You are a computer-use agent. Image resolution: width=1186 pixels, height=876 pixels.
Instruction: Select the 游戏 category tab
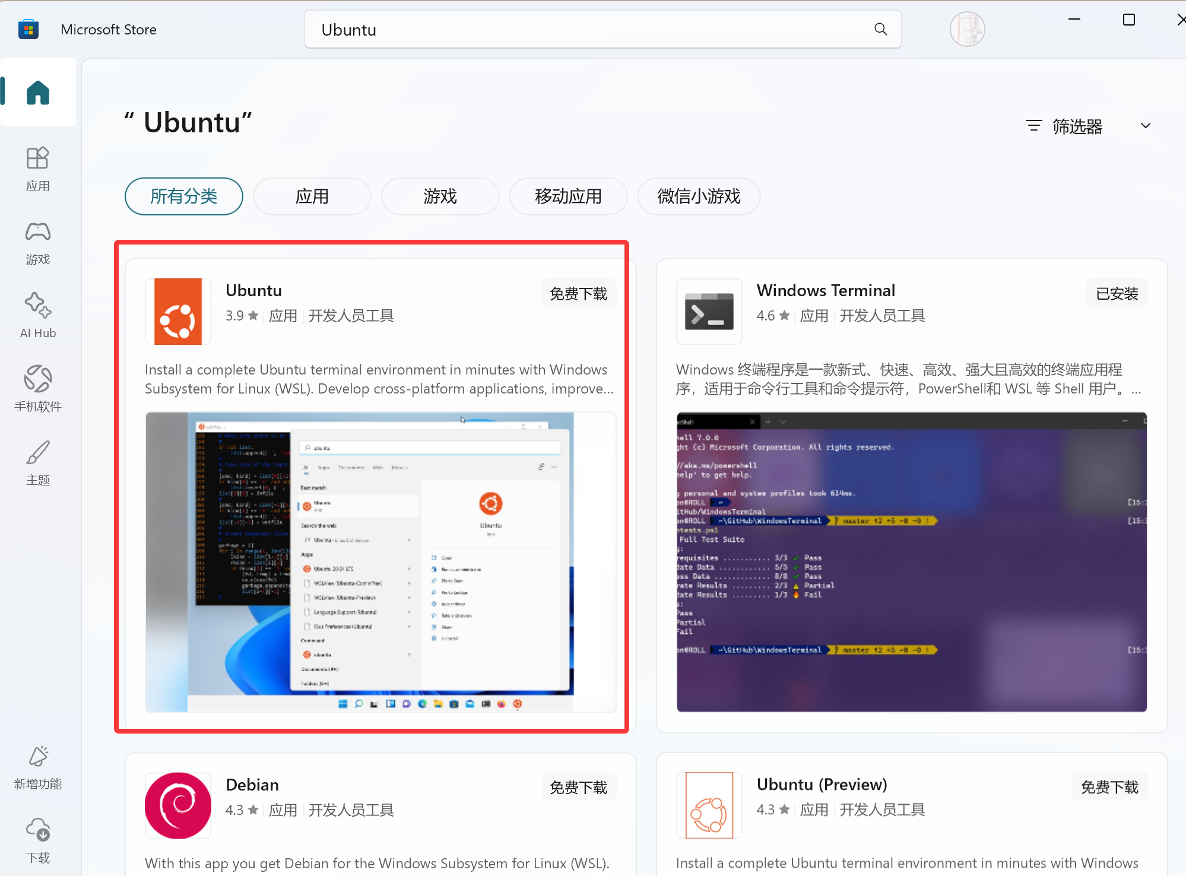tap(440, 196)
